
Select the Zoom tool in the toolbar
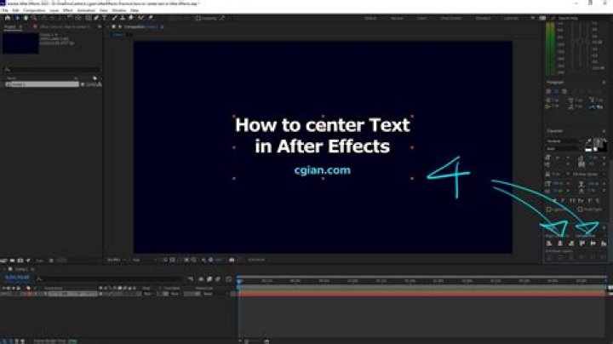(34, 17)
